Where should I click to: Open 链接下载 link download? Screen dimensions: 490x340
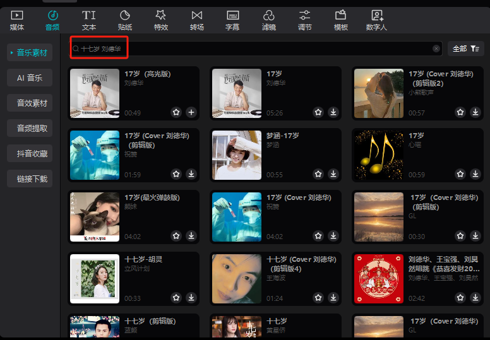point(30,179)
